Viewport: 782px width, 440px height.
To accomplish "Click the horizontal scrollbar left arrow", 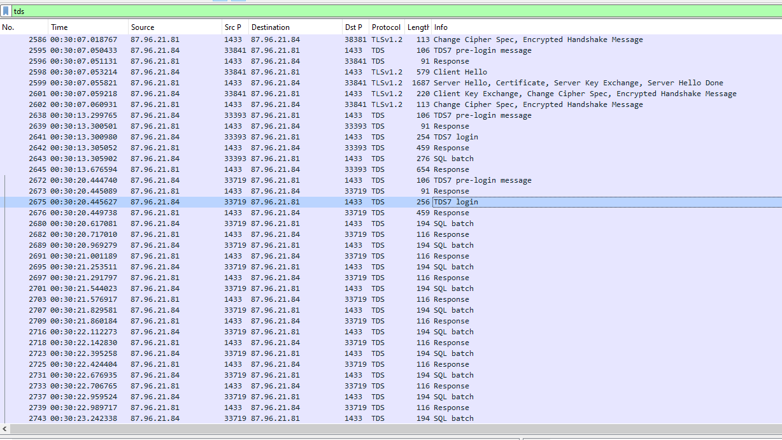I will (5, 429).
